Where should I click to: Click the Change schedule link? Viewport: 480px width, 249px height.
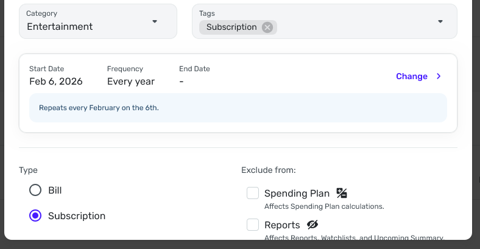[412, 77]
